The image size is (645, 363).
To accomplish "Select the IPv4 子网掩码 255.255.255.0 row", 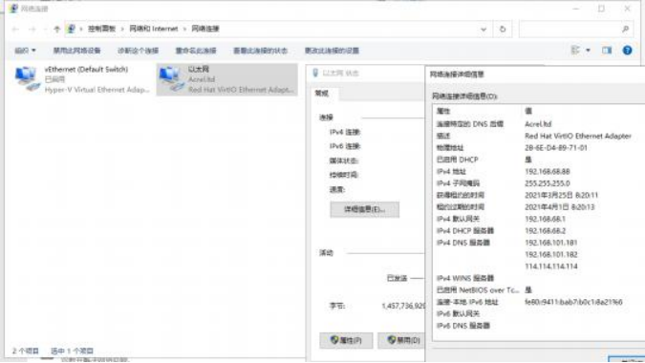I will [539, 183].
